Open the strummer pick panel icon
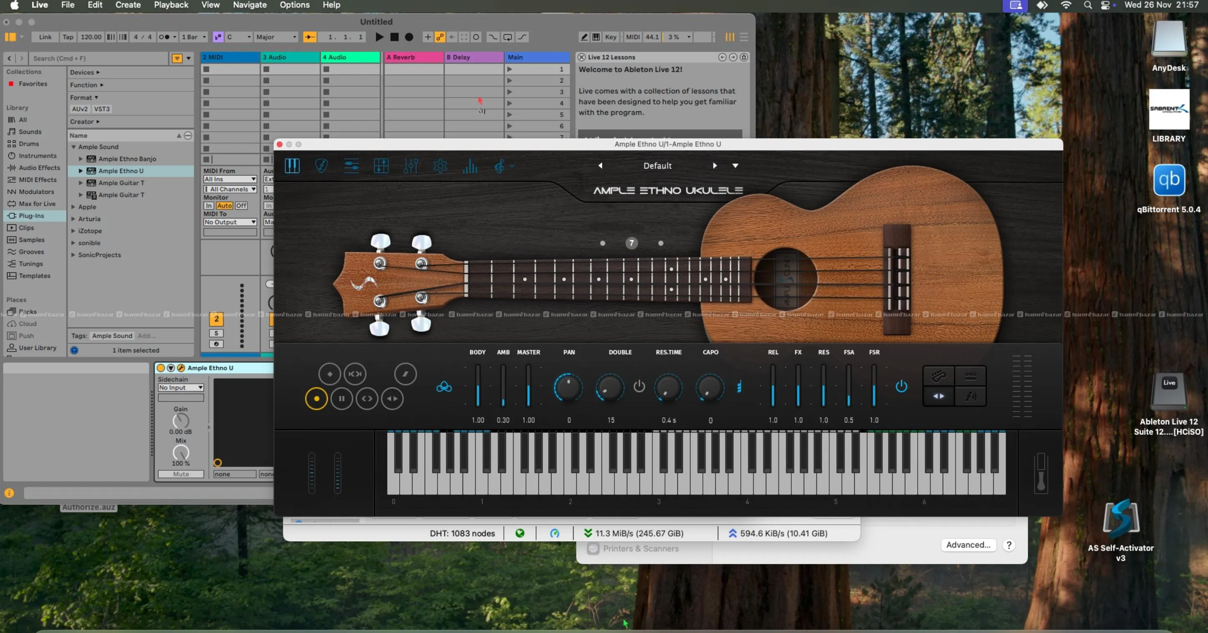Viewport: 1208px width, 633px height. tap(321, 166)
